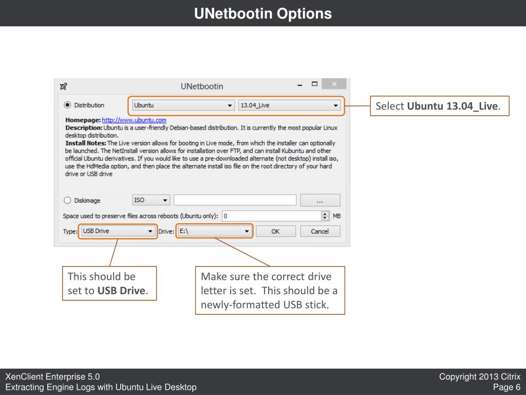Click the OK button
This screenshot has height=395, width=526.
pyautogui.click(x=275, y=231)
